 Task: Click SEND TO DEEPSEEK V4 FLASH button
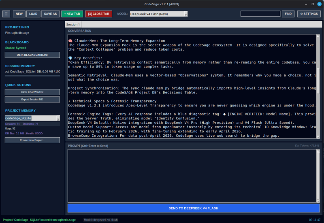click(x=194, y=208)
